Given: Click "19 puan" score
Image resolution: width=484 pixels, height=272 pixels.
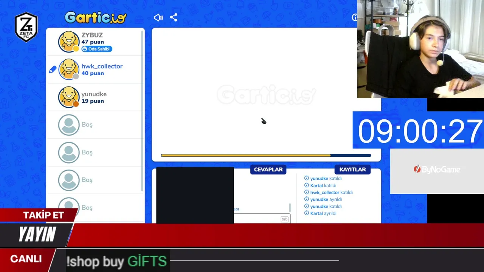Looking at the screenshot, I should tap(92, 101).
